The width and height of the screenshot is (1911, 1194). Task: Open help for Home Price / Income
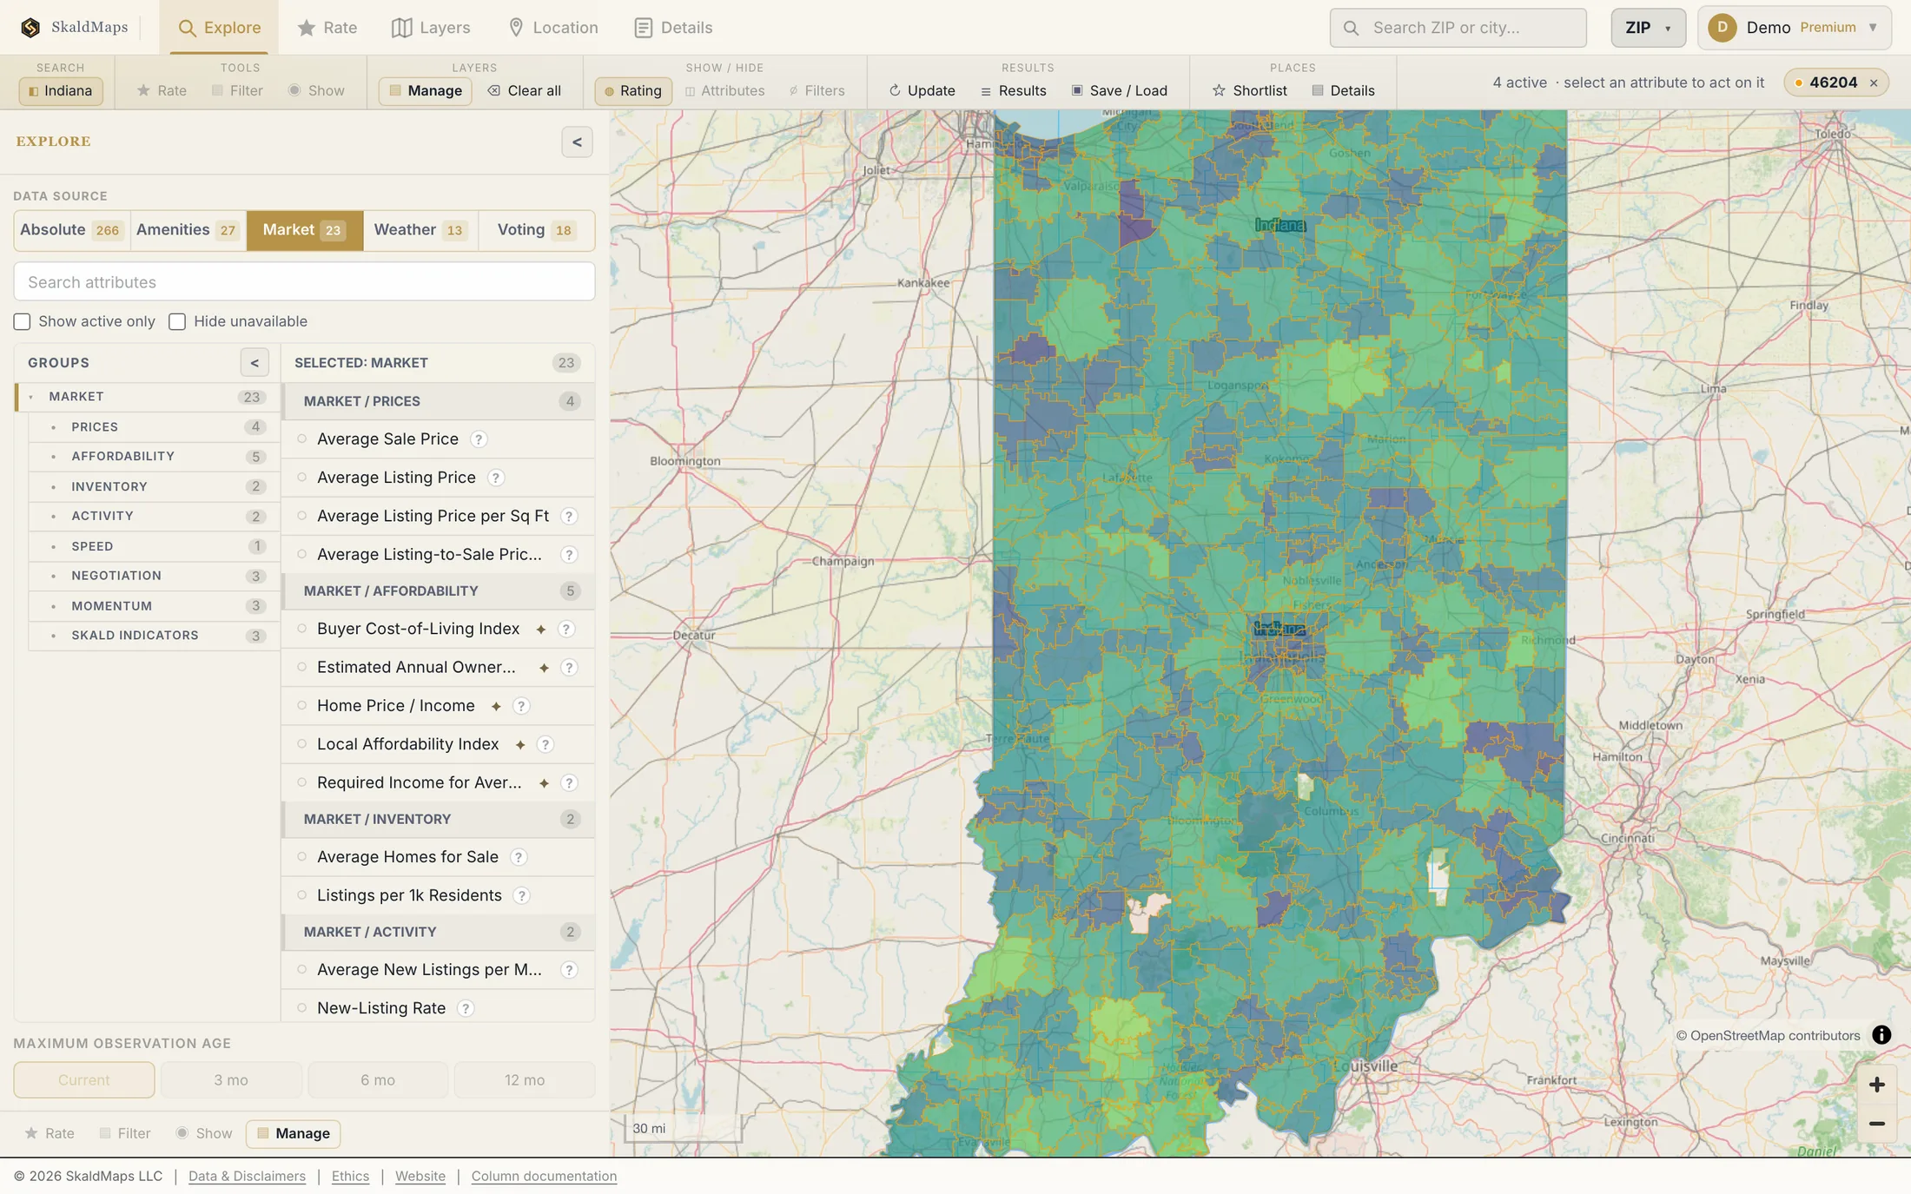521,706
